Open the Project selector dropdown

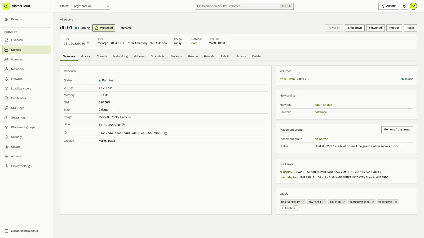tap(90, 6)
